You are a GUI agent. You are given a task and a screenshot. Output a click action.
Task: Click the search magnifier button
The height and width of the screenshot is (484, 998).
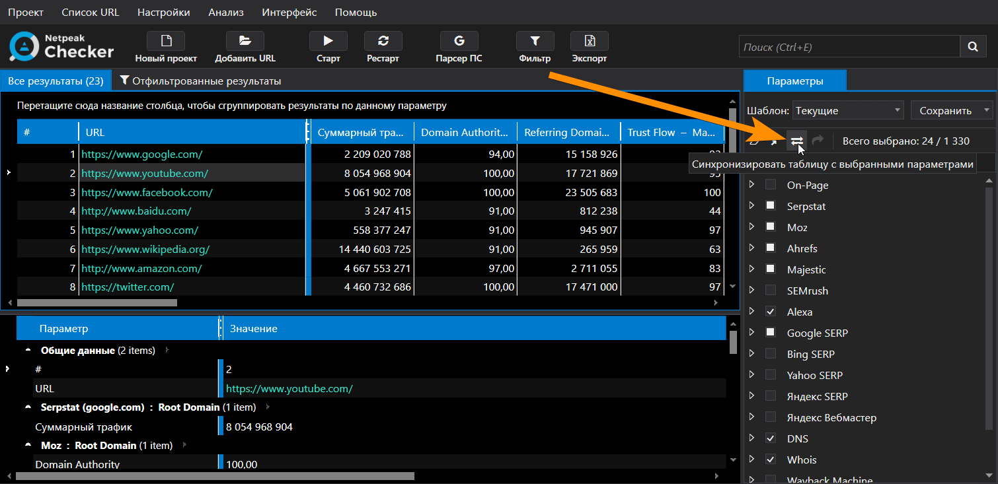point(972,47)
